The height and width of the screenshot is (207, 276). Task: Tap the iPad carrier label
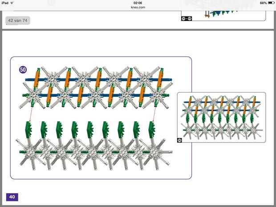[x=5, y=3]
